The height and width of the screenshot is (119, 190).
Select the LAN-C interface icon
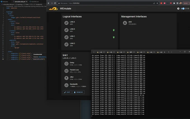(66, 37)
